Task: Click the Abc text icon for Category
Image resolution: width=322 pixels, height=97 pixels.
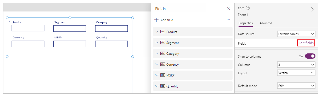Action: click(163, 53)
